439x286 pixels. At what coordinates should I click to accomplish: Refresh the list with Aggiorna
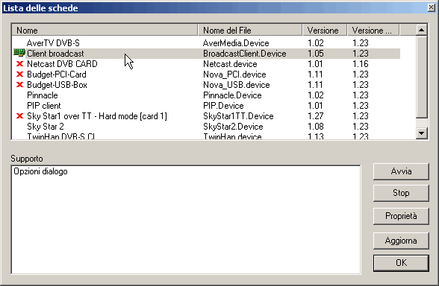[401, 241]
